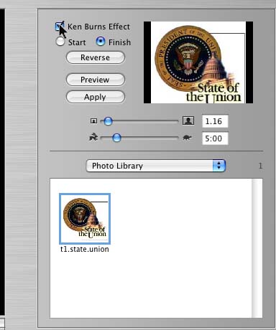Click the large zoom-in portrait icon
276x330 pixels.
[188, 121]
